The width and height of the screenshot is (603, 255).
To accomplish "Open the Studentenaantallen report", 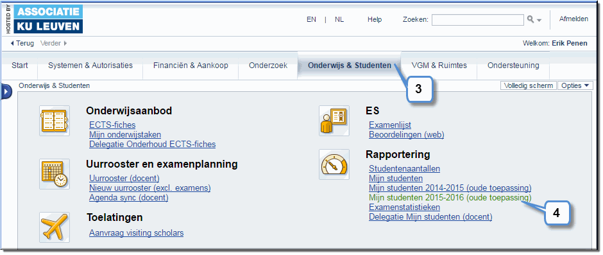I will coord(405,168).
